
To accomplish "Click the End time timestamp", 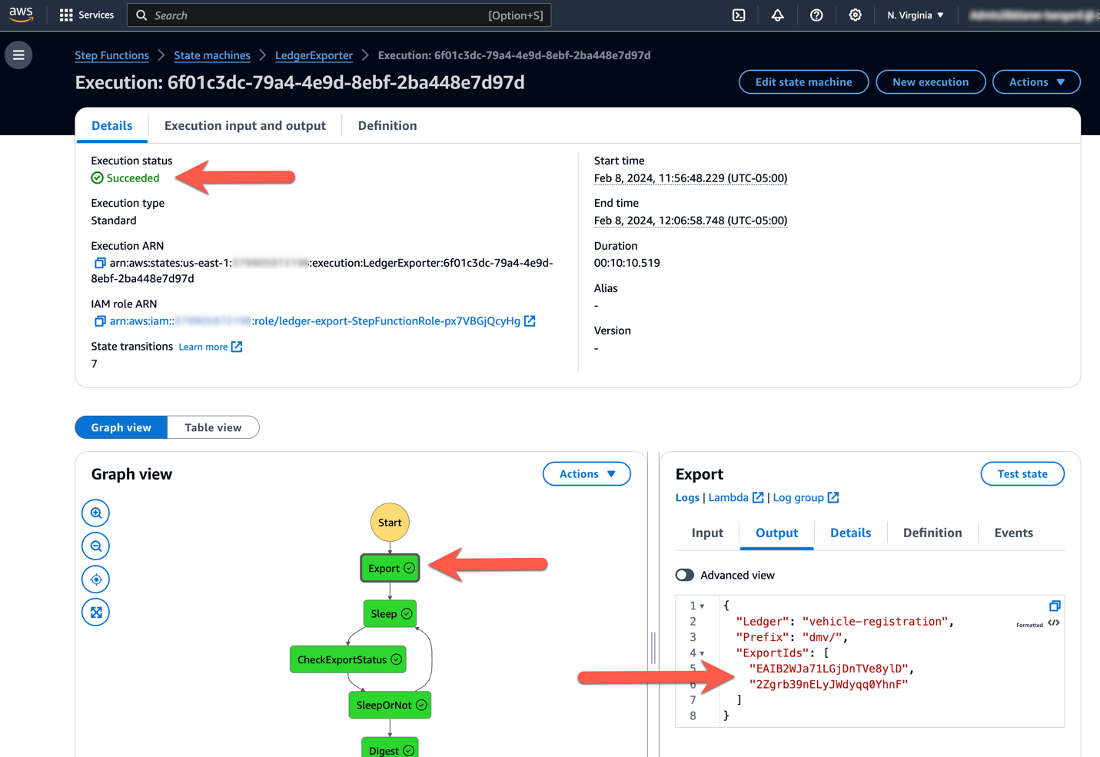I will [690, 221].
